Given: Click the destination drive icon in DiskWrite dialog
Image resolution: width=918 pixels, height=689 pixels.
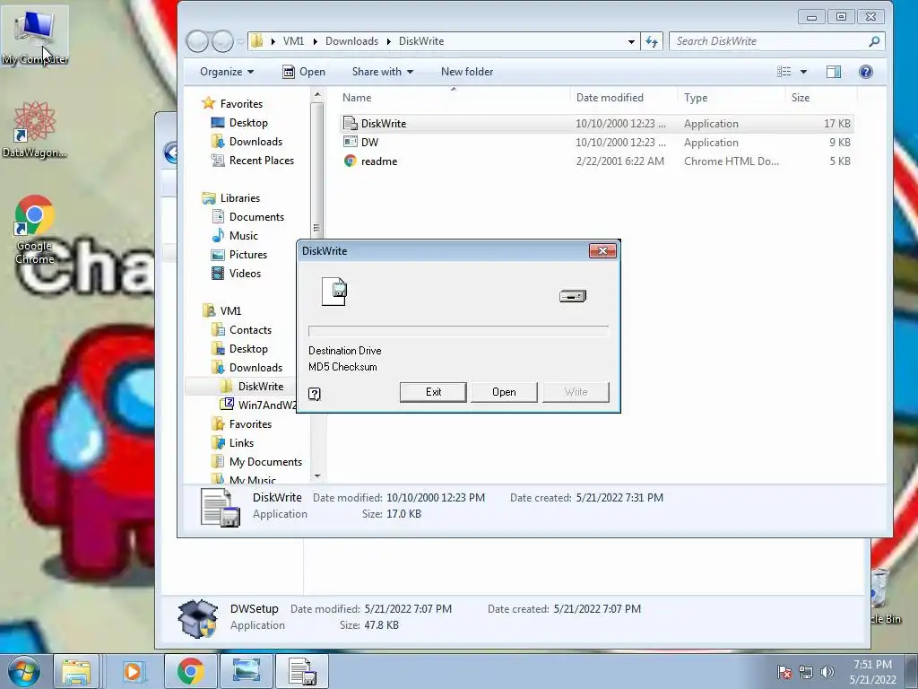Looking at the screenshot, I should (x=573, y=296).
